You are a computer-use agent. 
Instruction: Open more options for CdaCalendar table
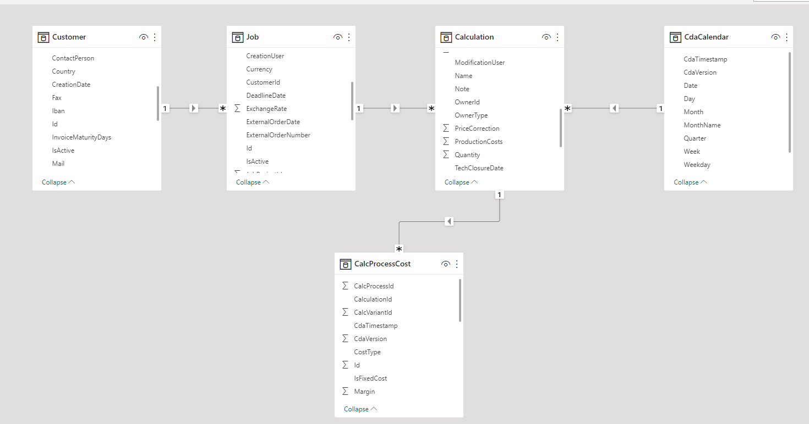pyautogui.click(x=786, y=37)
